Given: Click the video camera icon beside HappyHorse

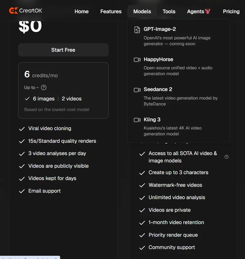Looking at the screenshot, I should tap(137, 60).
